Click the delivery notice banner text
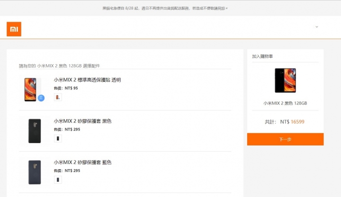The width and height of the screenshot is (341, 197). tap(163, 8)
